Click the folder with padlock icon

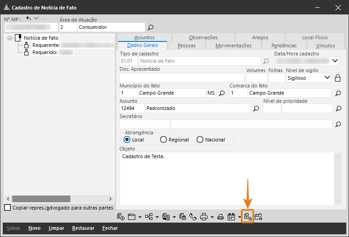[x=258, y=217]
